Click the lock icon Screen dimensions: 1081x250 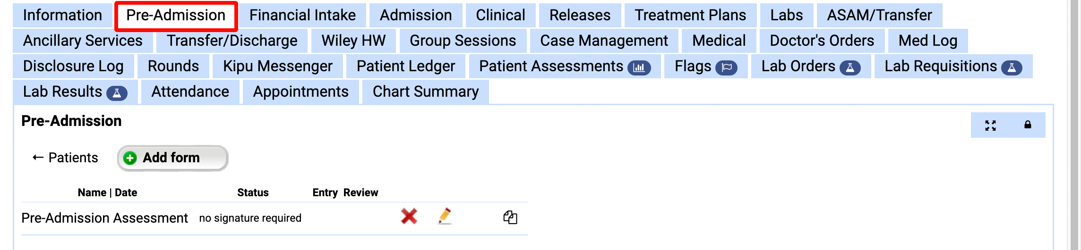click(x=1028, y=125)
